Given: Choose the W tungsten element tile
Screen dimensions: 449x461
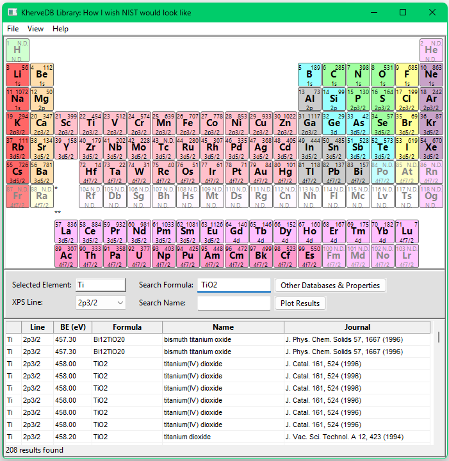Looking at the screenshot, I should [139, 172].
